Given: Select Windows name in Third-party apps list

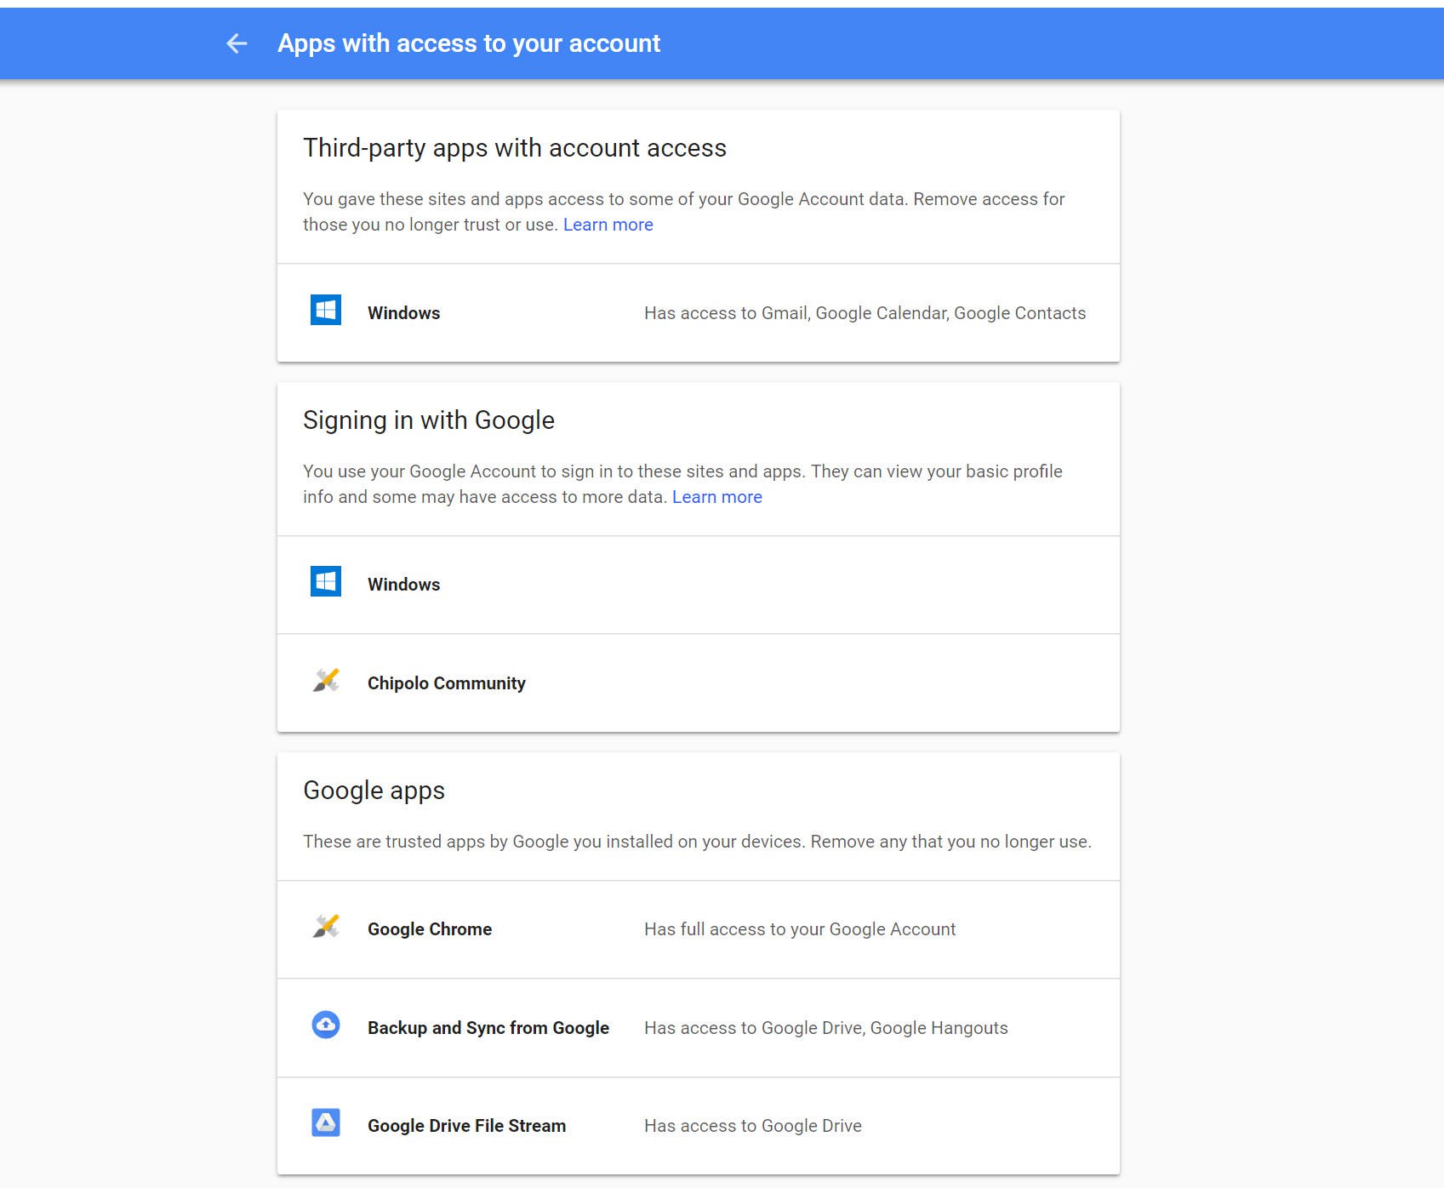Looking at the screenshot, I should tap(404, 313).
